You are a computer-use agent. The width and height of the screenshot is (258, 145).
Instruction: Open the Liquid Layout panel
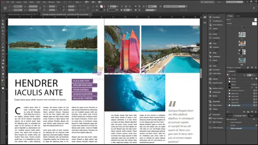(x=216, y=83)
